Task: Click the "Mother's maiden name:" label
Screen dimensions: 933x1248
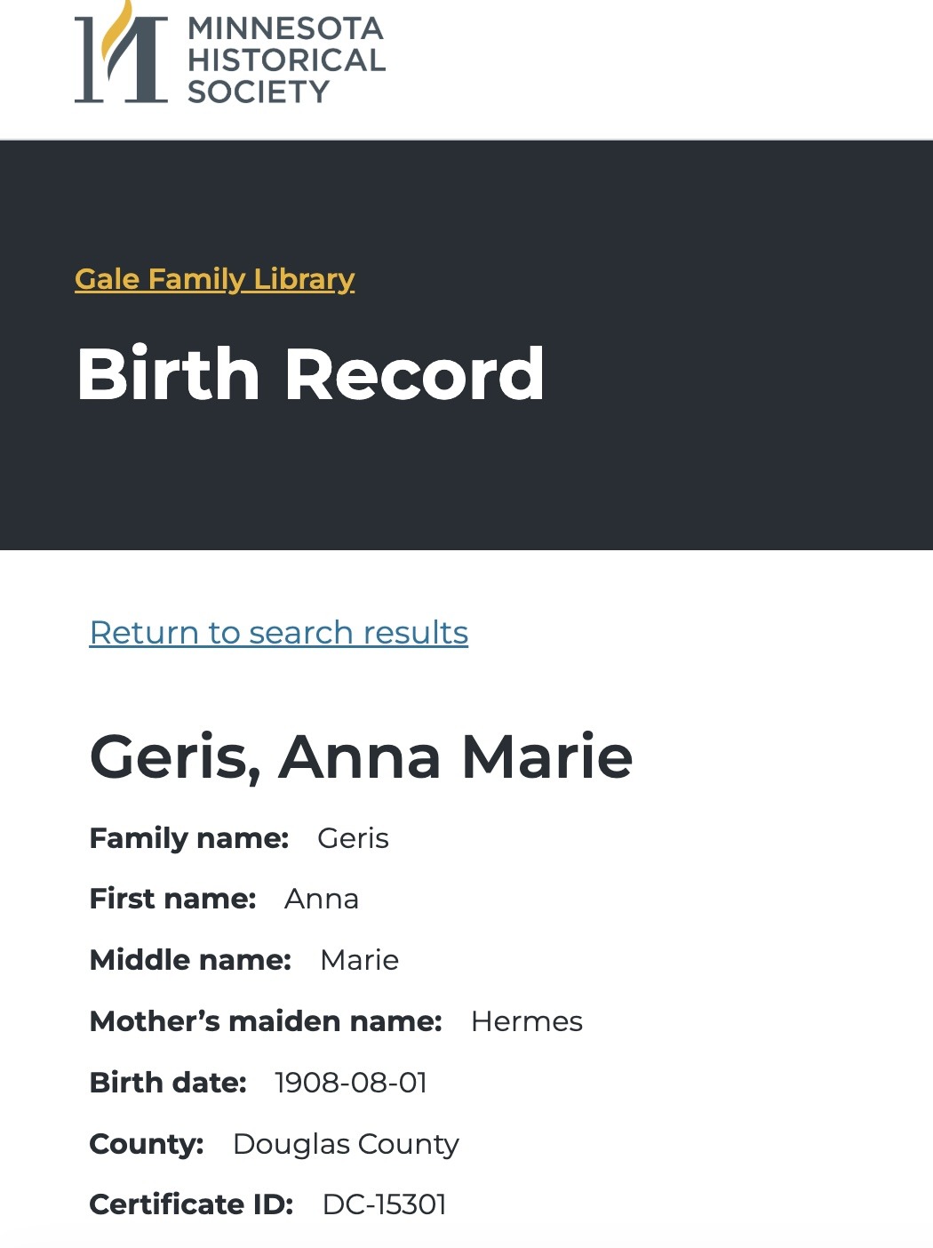Action: coord(267,1021)
